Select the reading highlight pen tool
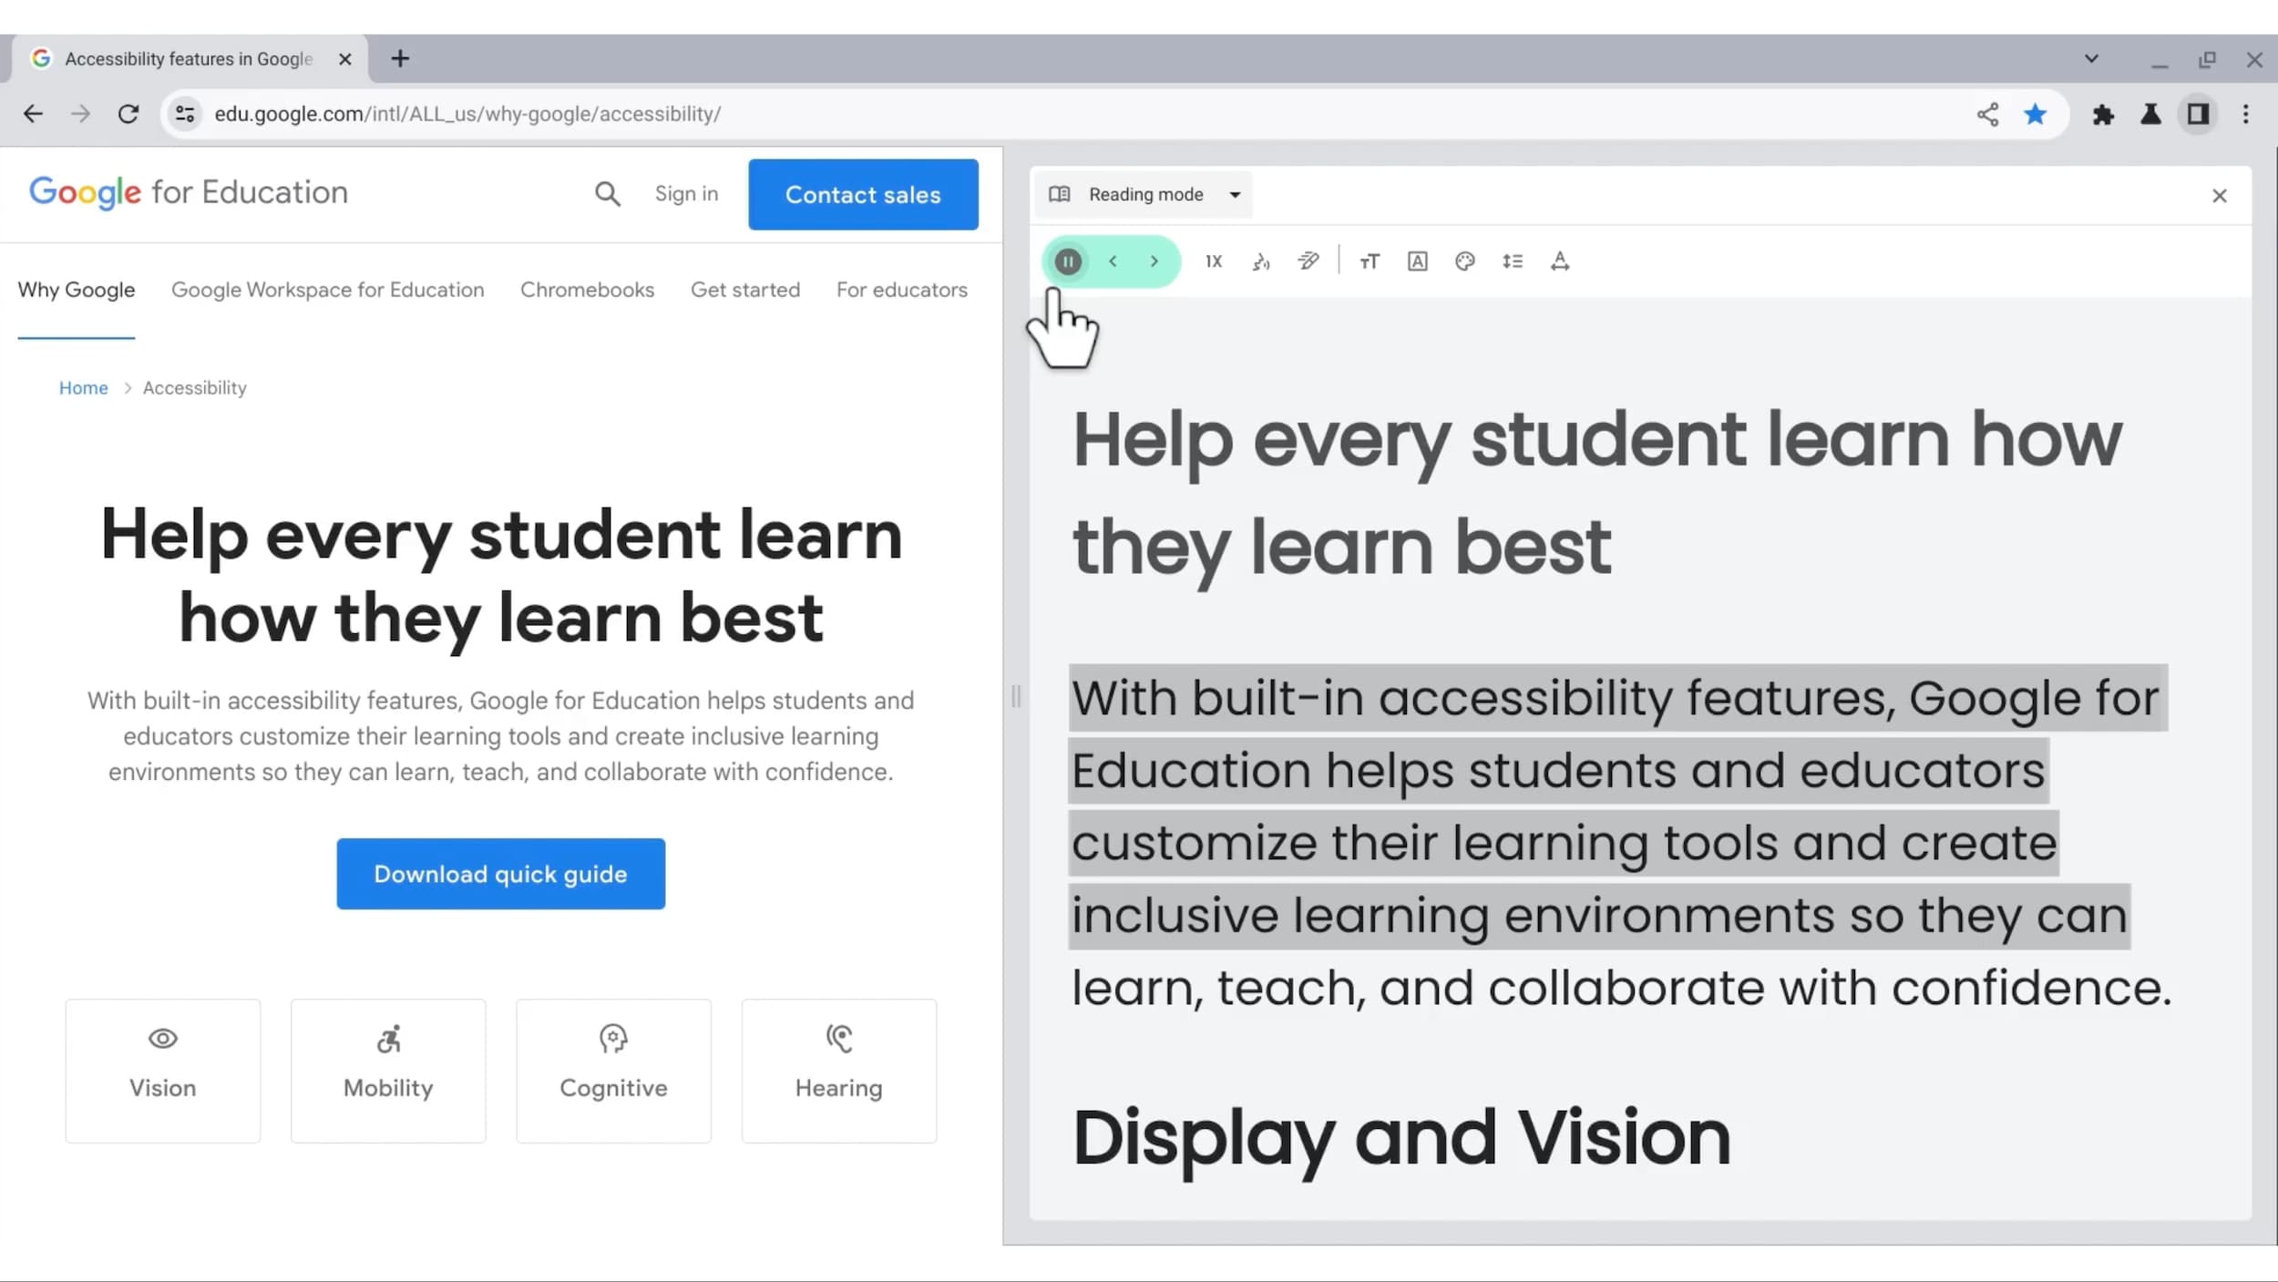The width and height of the screenshot is (2278, 1282). tap(1308, 262)
